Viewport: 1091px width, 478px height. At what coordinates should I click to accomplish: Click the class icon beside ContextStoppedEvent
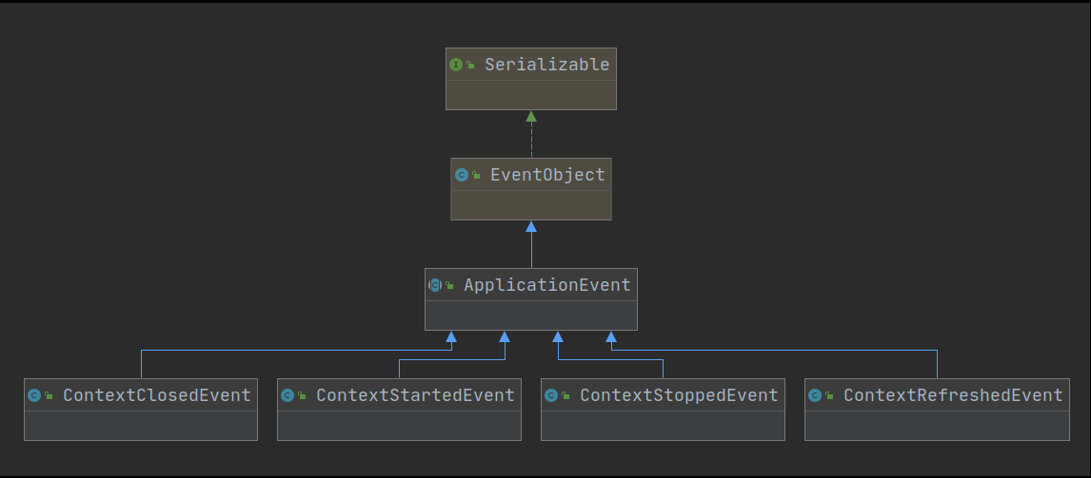(x=551, y=395)
